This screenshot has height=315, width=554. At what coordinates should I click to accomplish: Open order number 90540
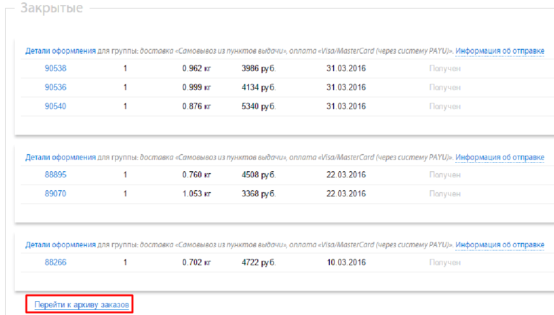[x=55, y=106]
